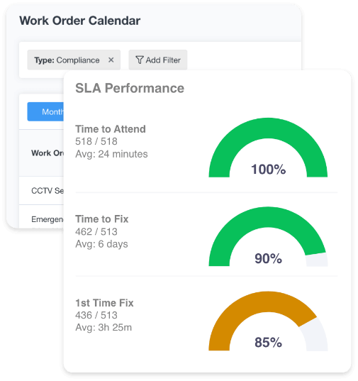This screenshot has width=358, height=381.
Task: Remove the Type: Compliance filter
Action: (111, 60)
